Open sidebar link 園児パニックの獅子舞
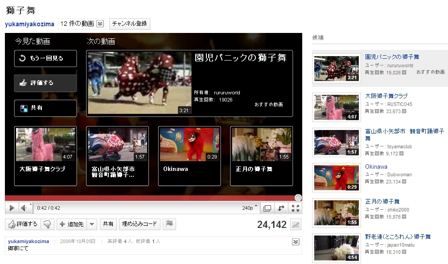Image resolution: width=448 pixels, height=264 pixels. (x=392, y=57)
